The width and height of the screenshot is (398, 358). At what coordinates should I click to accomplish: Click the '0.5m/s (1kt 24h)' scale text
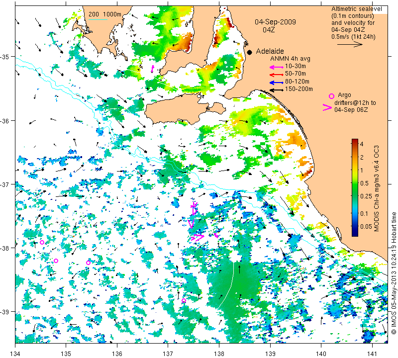pyautogui.click(x=353, y=37)
